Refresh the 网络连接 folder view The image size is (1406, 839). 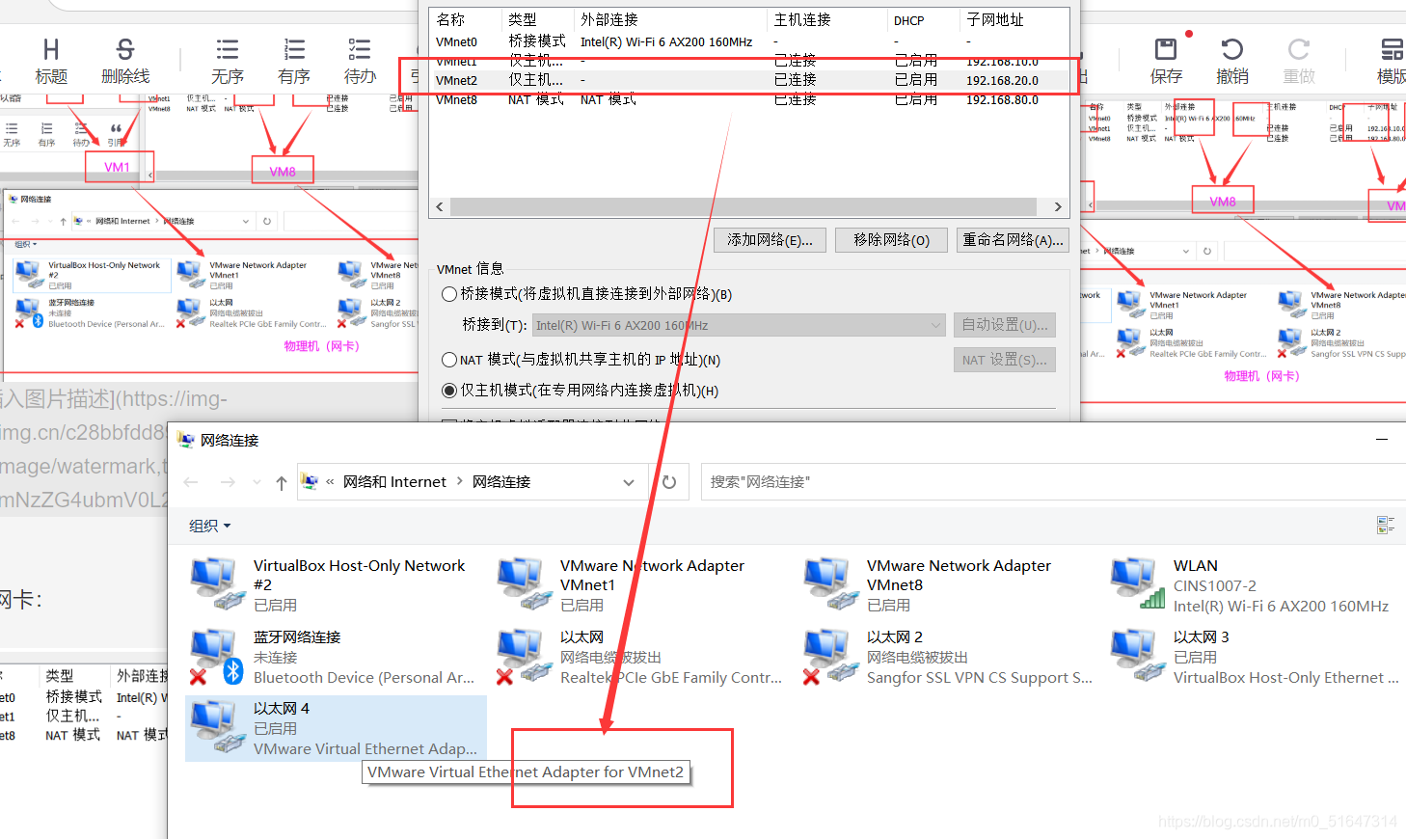(x=669, y=482)
